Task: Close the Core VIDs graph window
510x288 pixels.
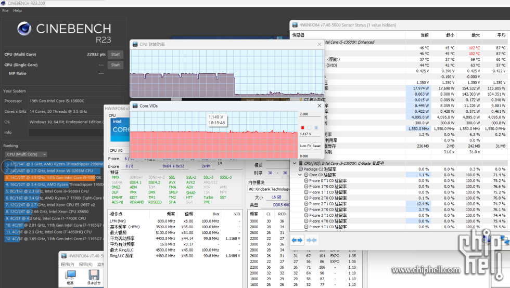Action: coord(319,106)
